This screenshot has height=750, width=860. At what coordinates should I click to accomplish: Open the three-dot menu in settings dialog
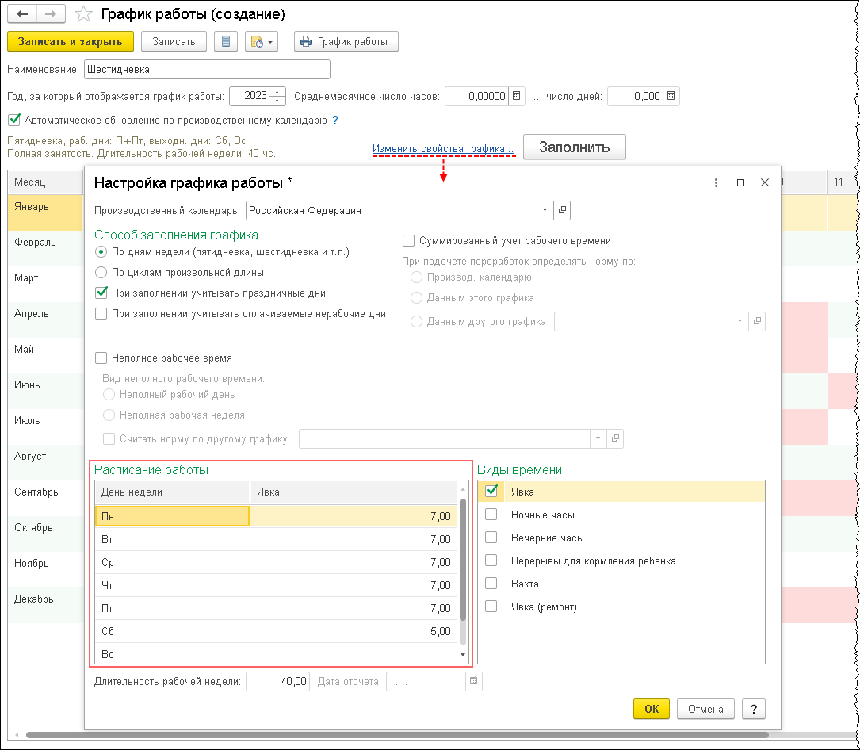tap(716, 182)
